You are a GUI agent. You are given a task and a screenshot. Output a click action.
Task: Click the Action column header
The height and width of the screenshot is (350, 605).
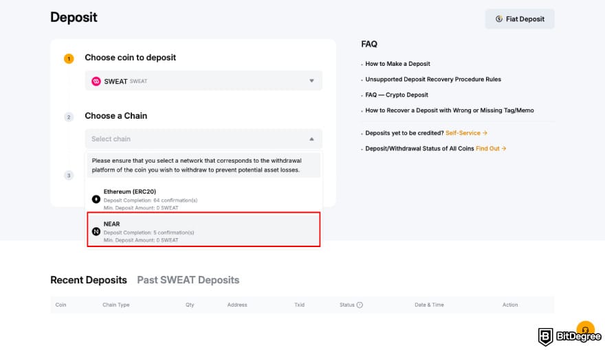(x=509, y=305)
